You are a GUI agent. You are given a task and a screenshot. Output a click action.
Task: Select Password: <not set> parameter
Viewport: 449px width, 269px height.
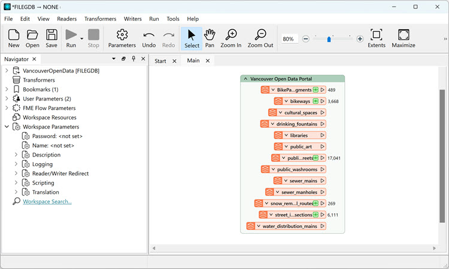point(57,136)
